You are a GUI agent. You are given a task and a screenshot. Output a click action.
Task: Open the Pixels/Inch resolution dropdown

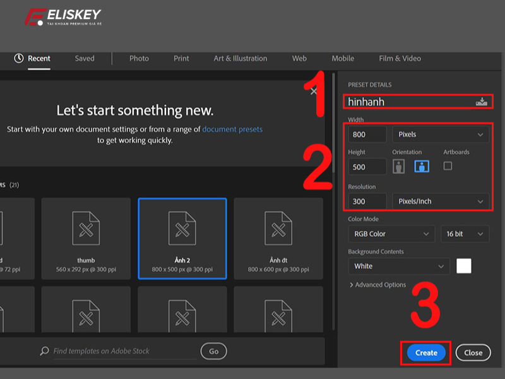pos(440,201)
